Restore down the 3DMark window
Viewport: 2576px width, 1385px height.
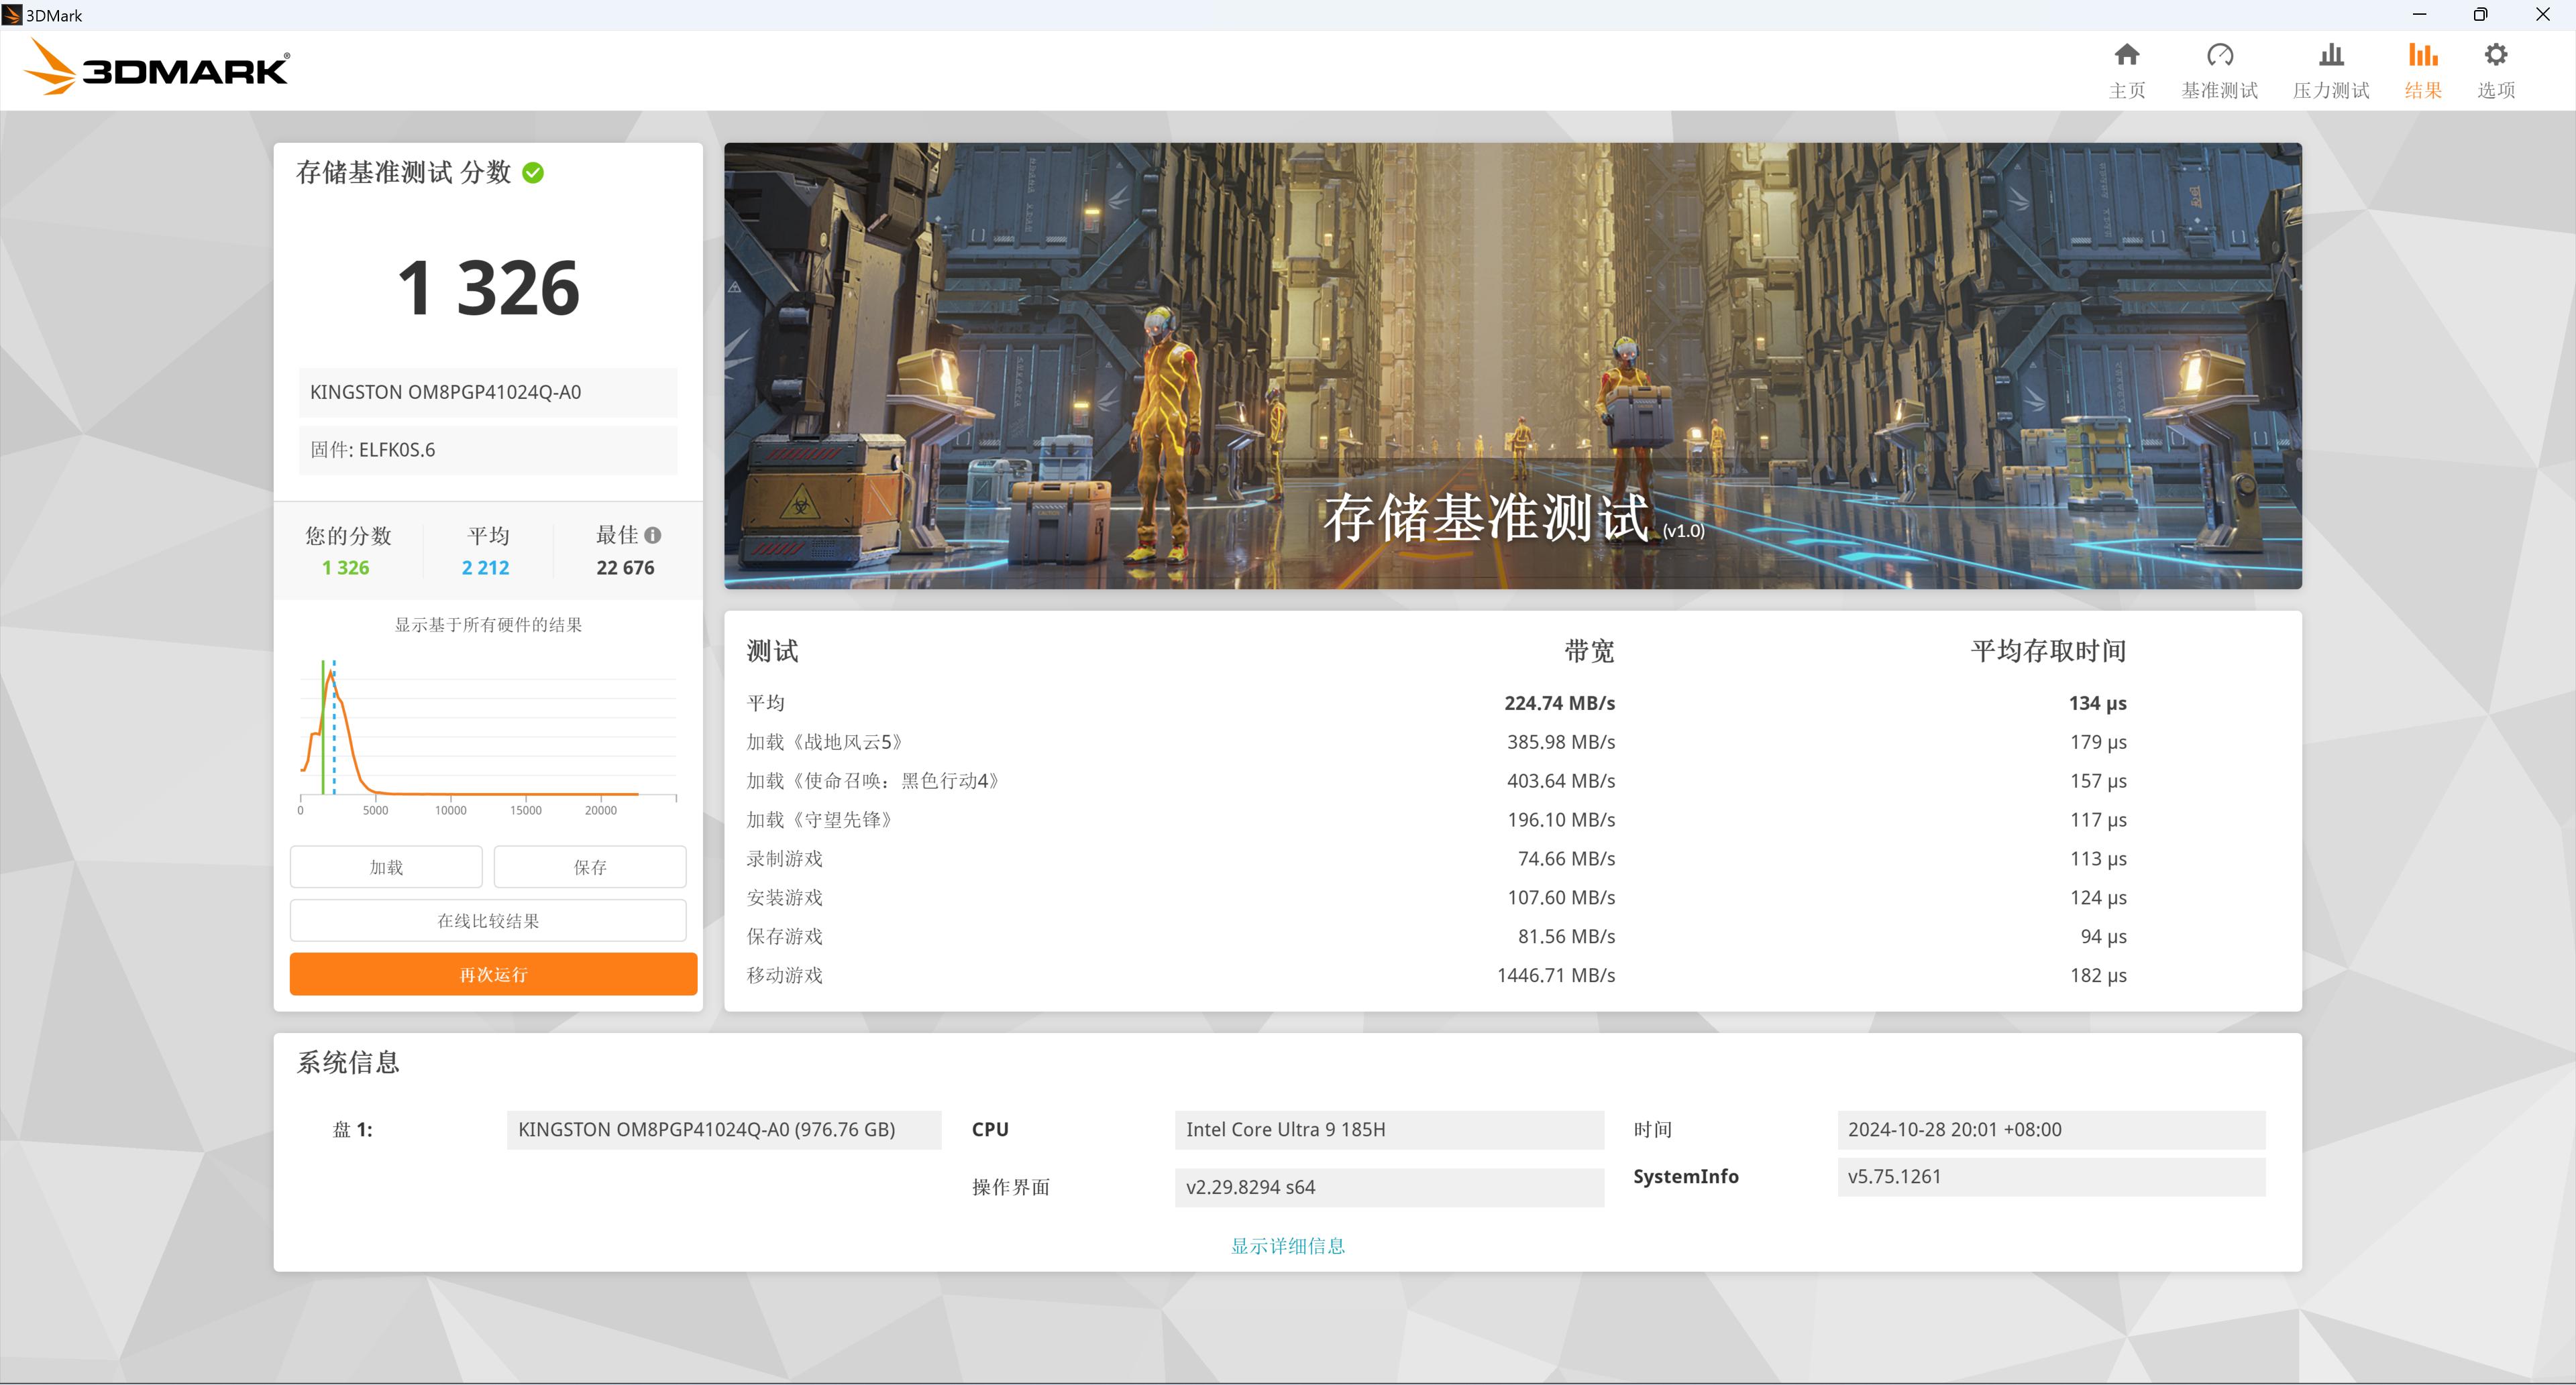point(2480,14)
